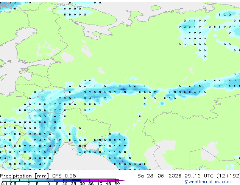Pick the 35 mm legend swatch

tap(94, 180)
